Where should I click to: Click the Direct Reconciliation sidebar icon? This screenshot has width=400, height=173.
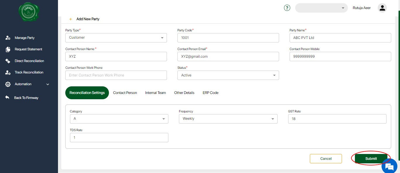8,61
